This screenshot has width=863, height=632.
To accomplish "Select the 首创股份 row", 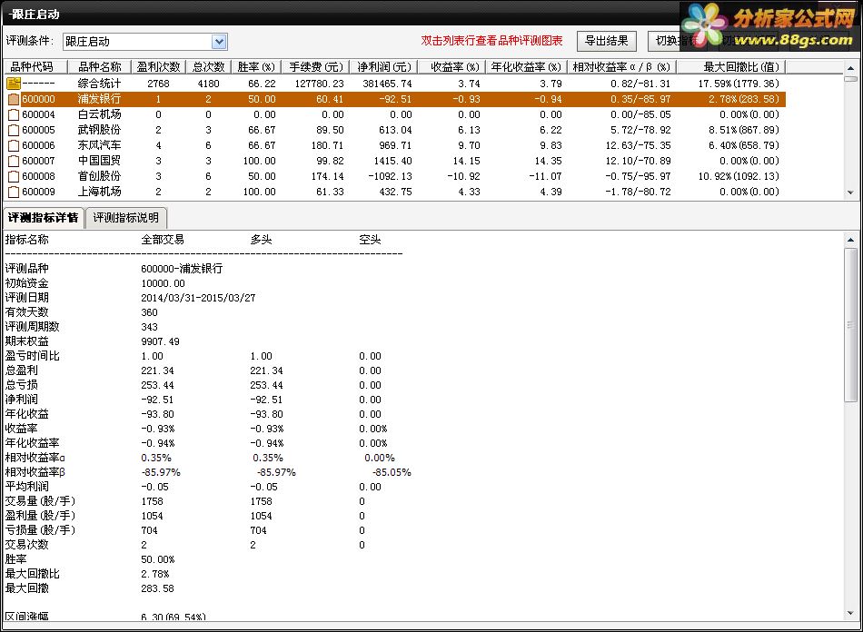I will (394, 176).
